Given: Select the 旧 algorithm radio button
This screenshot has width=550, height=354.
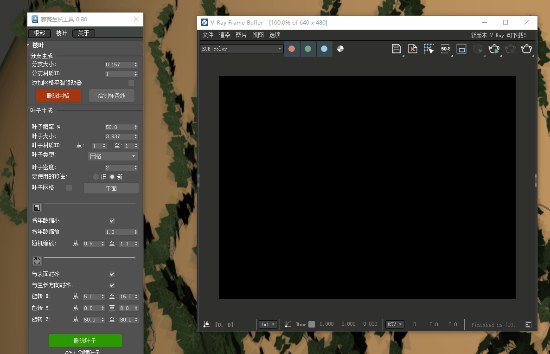Looking at the screenshot, I should point(96,177).
